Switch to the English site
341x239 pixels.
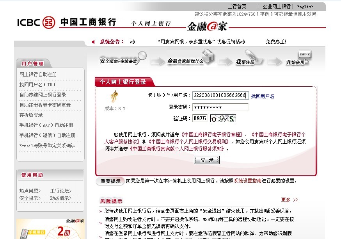click(305, 6)
